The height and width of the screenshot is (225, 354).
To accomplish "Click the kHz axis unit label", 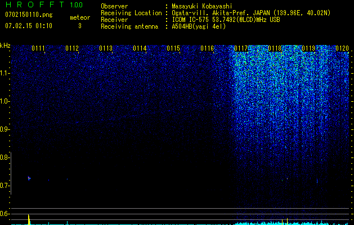I will pyautogui.click(x=5, y=46).
